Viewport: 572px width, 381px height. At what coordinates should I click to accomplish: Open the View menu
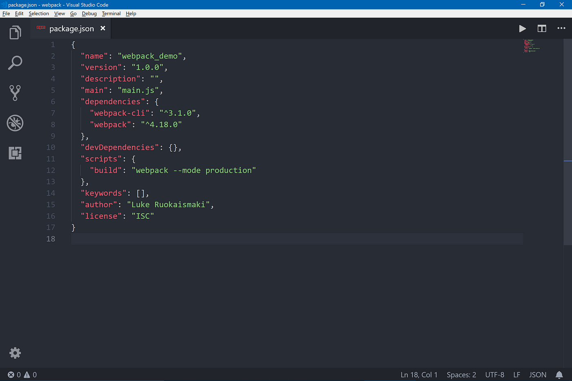[x=60, y=13]
